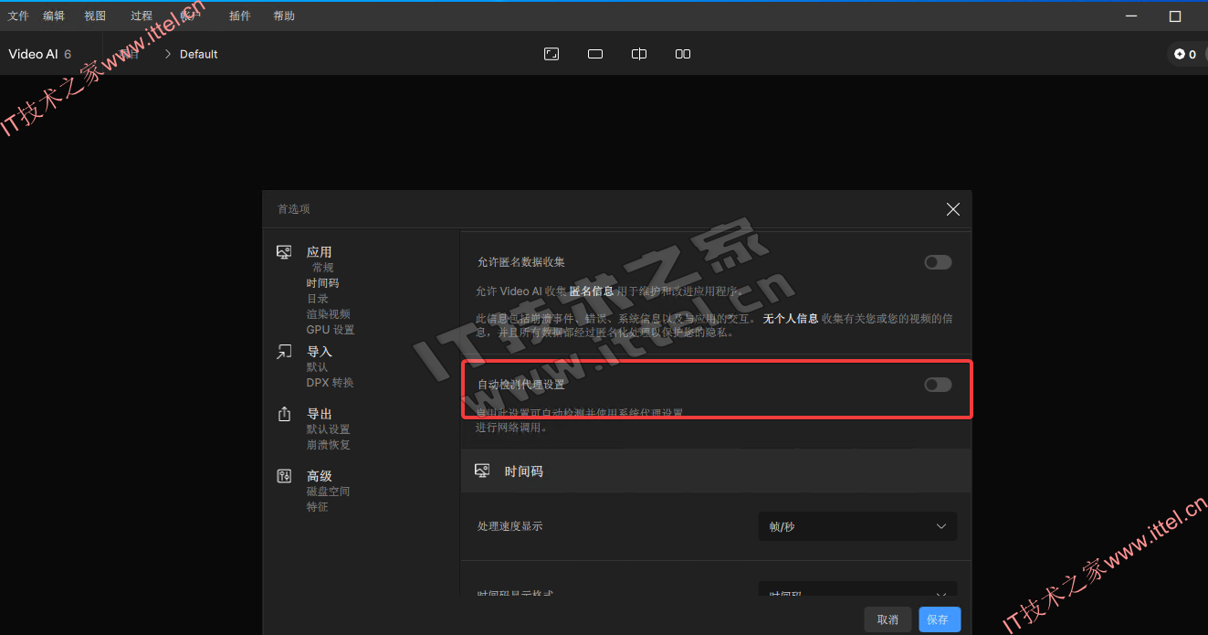The height and width of the screenshot is (635, 1208).
Task: Select the single view layout icon
Action: pyautogui.click(x=595, y=54)
